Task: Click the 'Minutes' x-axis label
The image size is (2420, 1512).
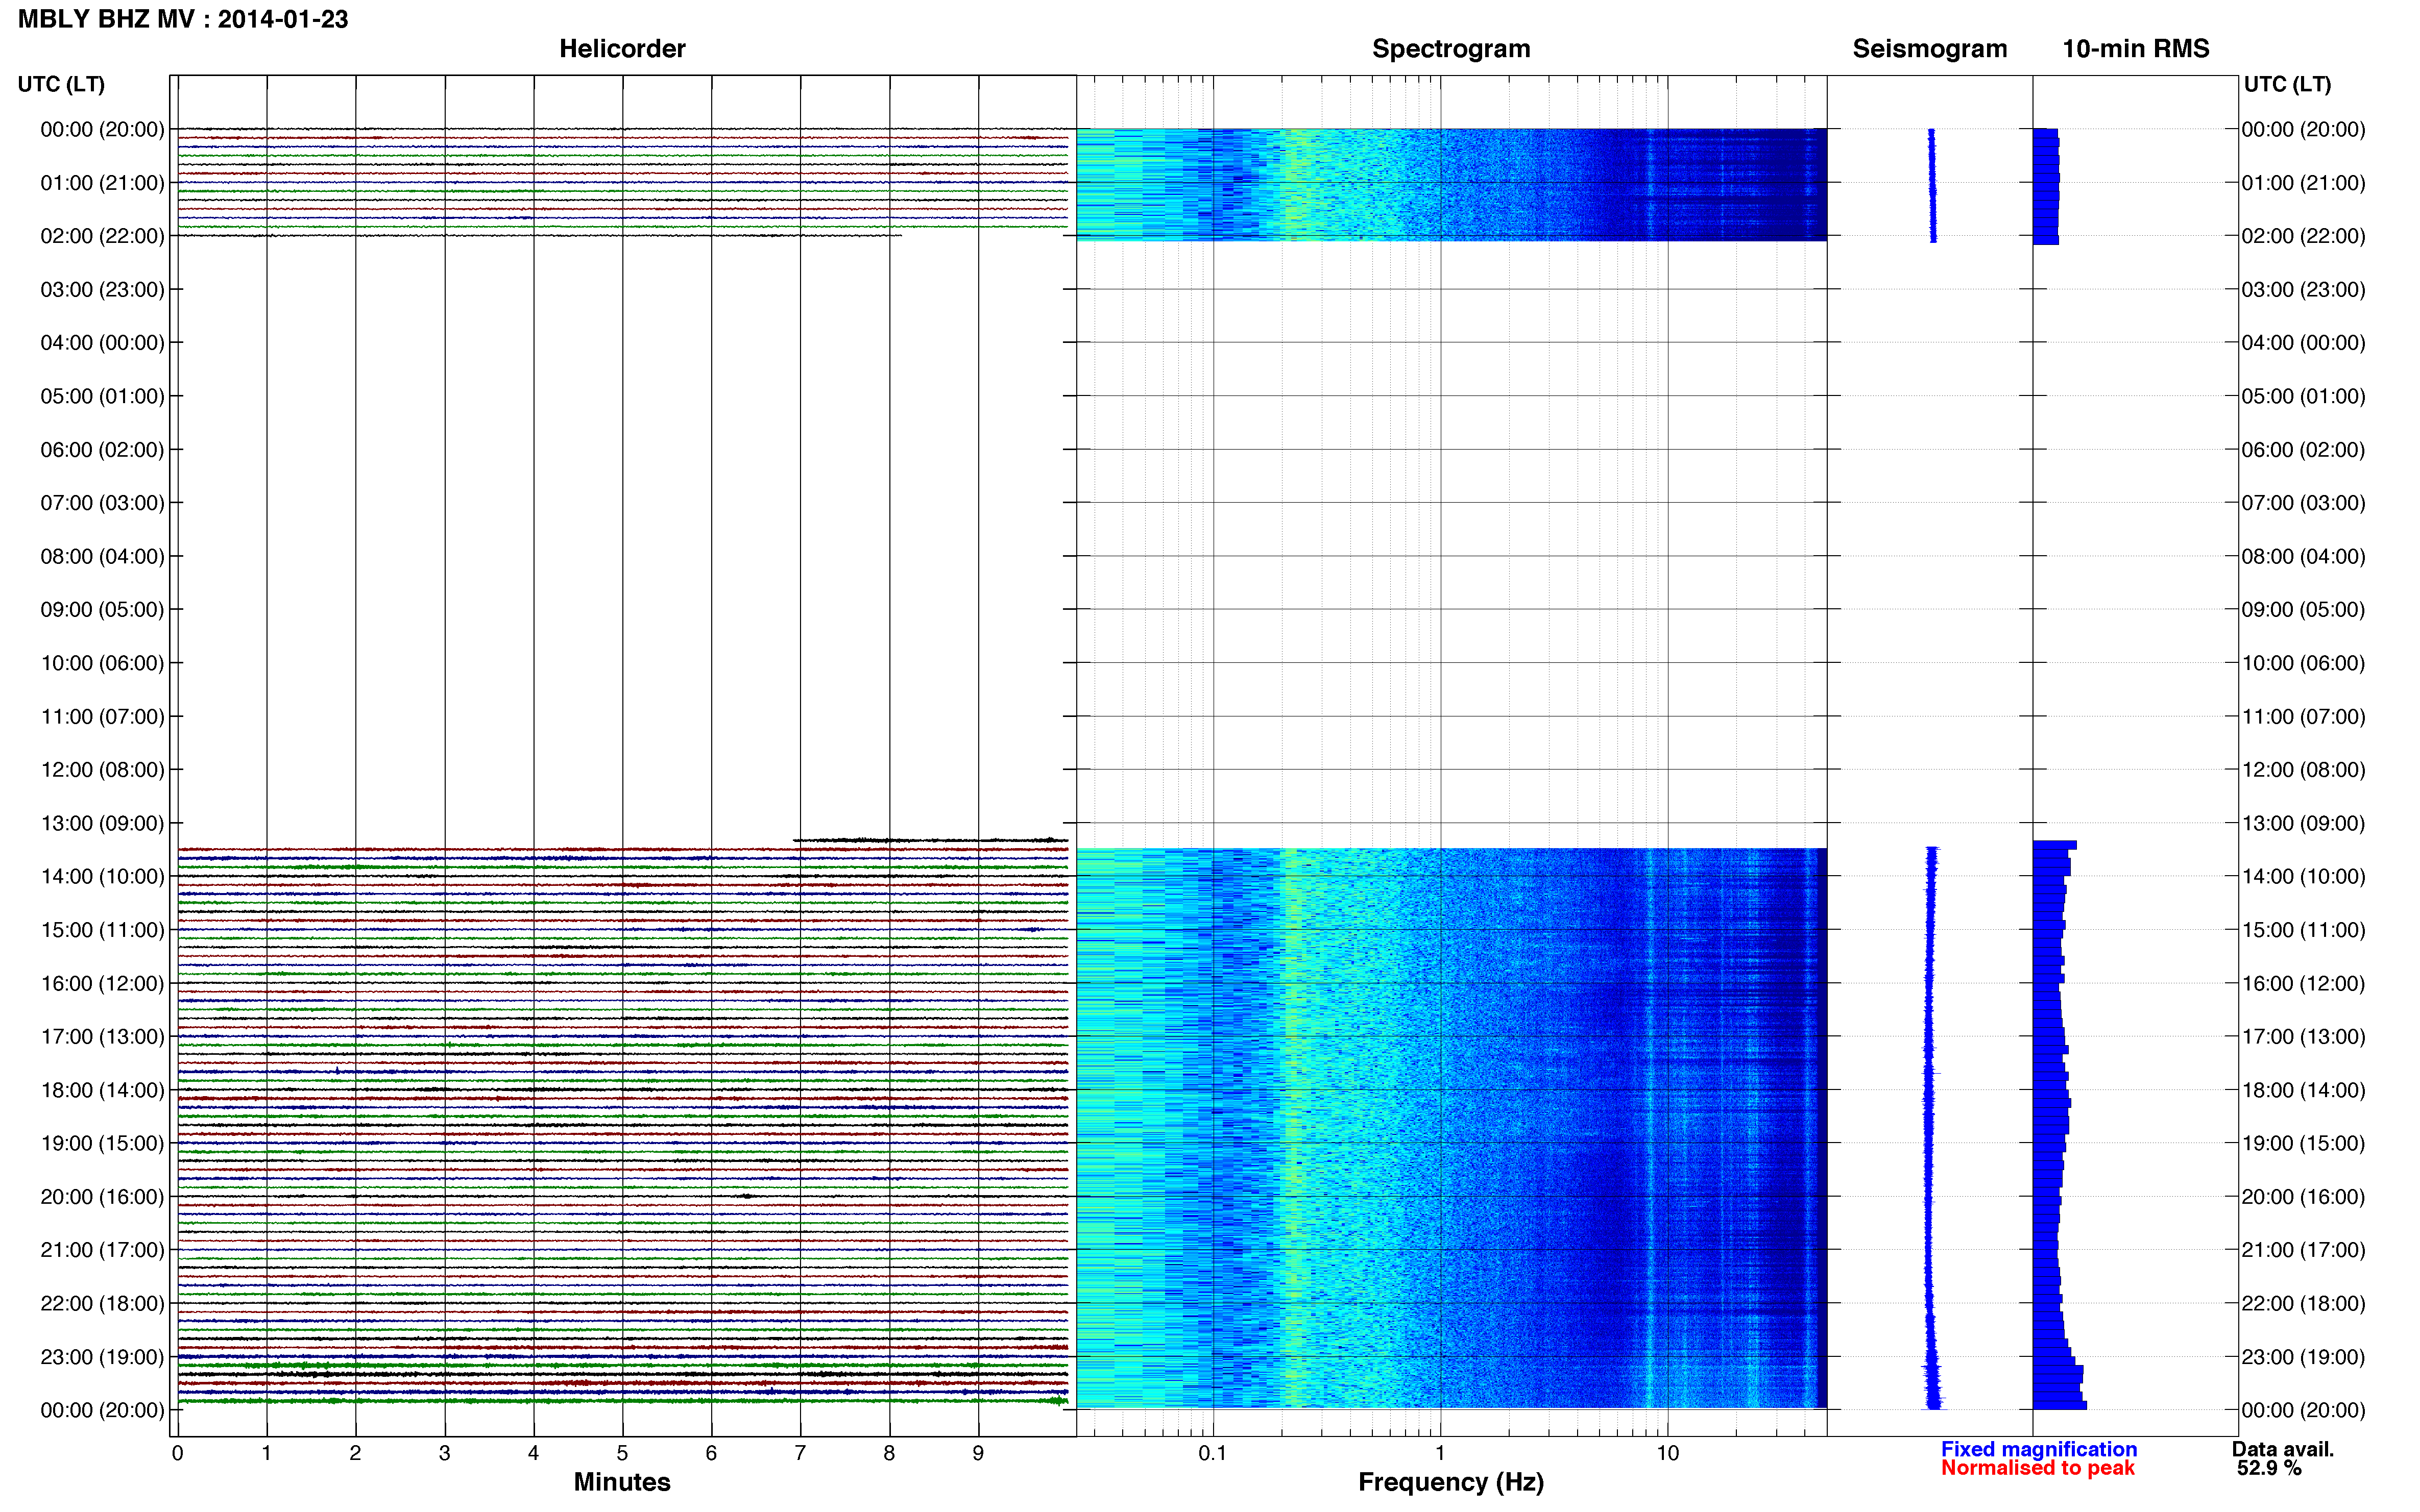Action: (622, 1482)
